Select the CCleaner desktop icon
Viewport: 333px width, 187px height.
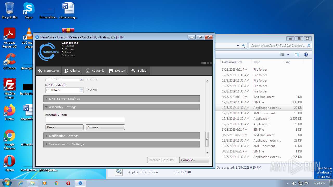point(10,62)
